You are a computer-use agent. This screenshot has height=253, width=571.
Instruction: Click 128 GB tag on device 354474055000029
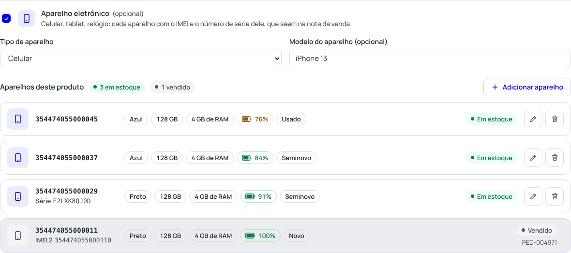point(170,196)
